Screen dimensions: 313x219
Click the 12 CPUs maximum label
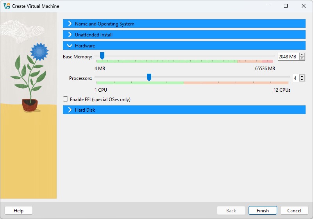[282, 90]
